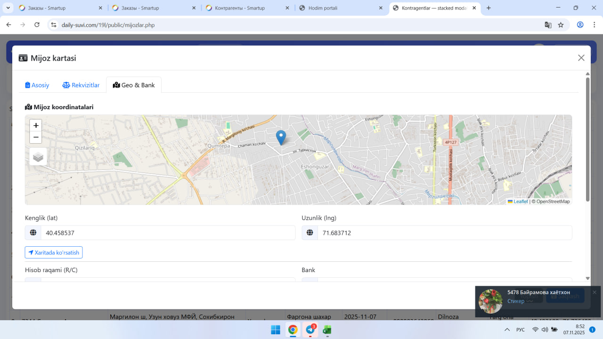Bookmark this page with the star icon
Viewport: 603px width, 339px height.
pyautogui.click(x=561, y=25)
